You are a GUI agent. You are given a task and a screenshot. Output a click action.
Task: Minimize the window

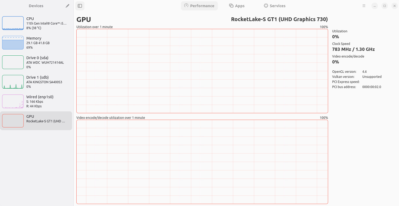[x=374, y=6]
